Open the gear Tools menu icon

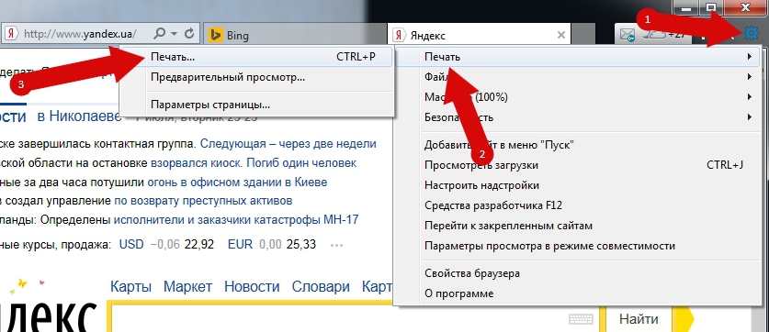751,33
